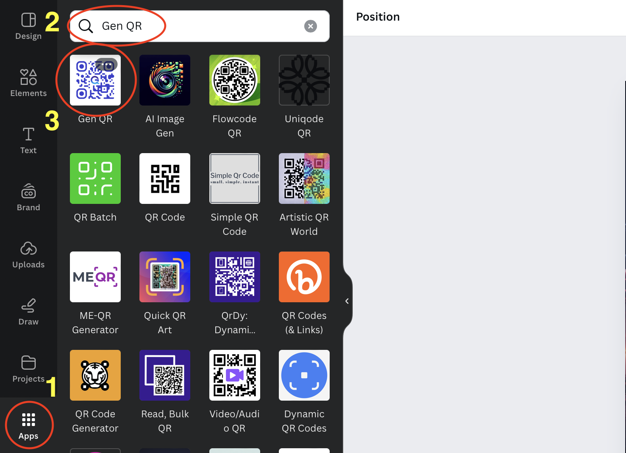Launch the Uniqode QR app
Viewport: 626px width, 453px height.
pos(304,80)
